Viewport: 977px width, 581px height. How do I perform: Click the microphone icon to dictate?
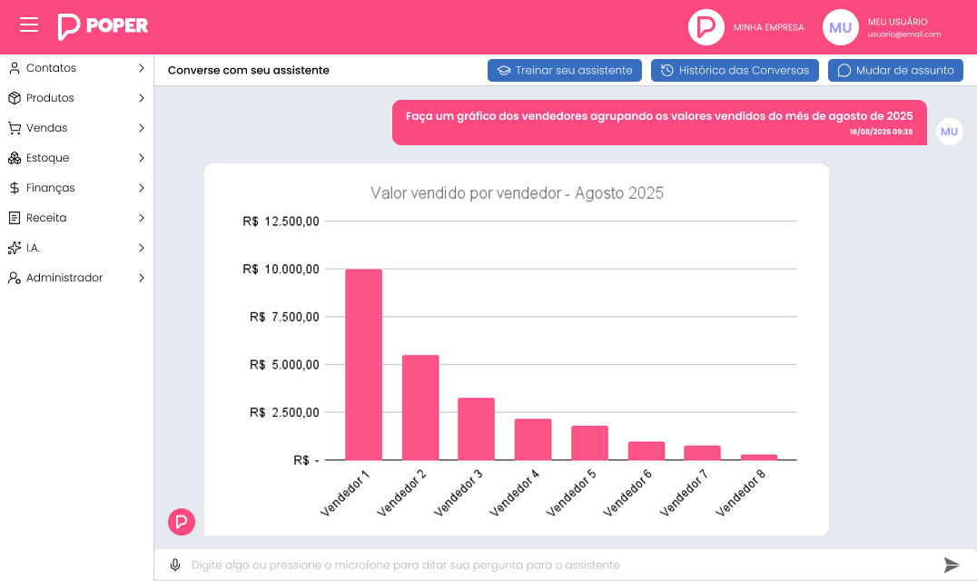pos(175,566)
